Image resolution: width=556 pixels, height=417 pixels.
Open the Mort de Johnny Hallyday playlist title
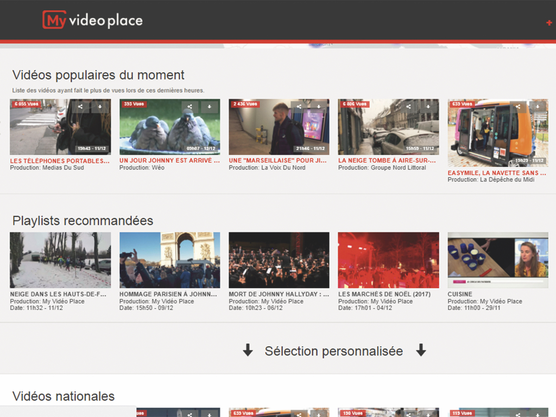click(279, 294)
